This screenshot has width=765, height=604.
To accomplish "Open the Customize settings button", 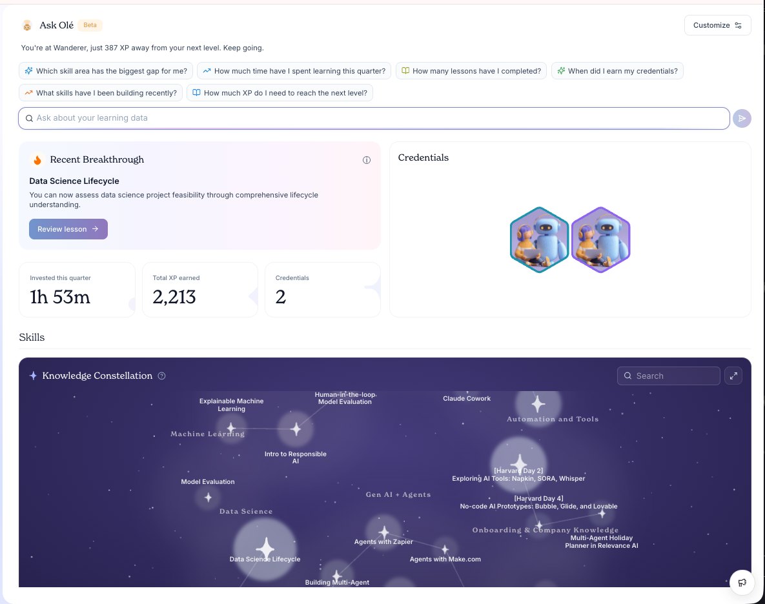I will (x=717, y=25).
